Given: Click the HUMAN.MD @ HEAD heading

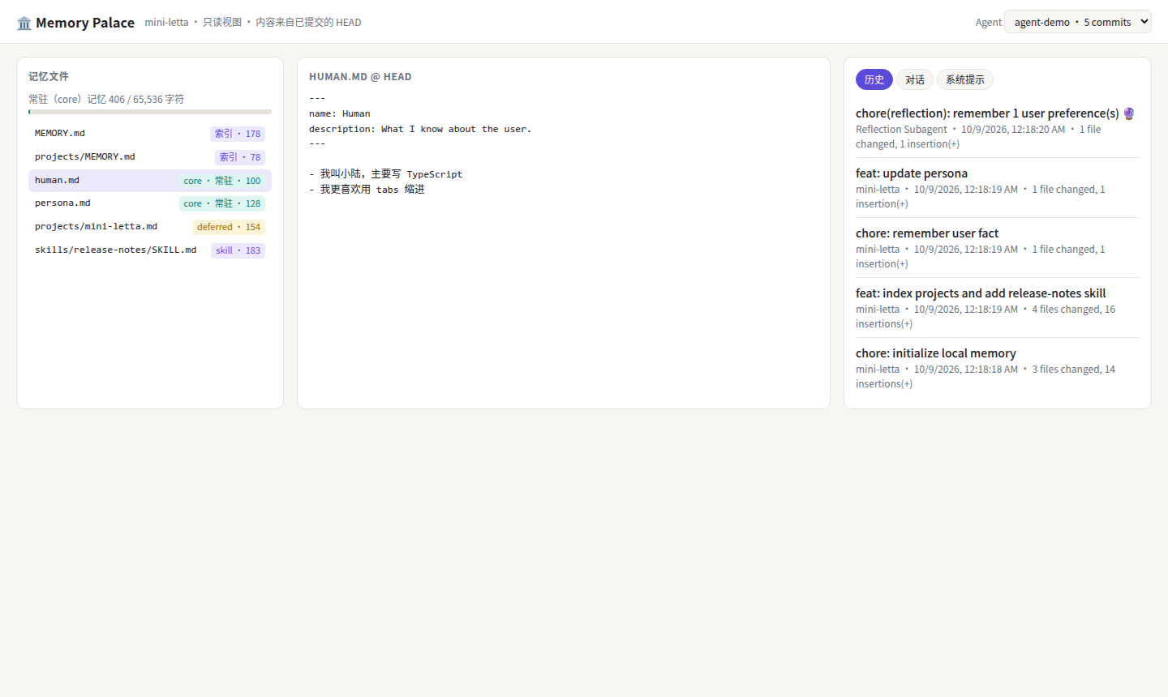Looking at the screenshot, I should click(360, 77).
